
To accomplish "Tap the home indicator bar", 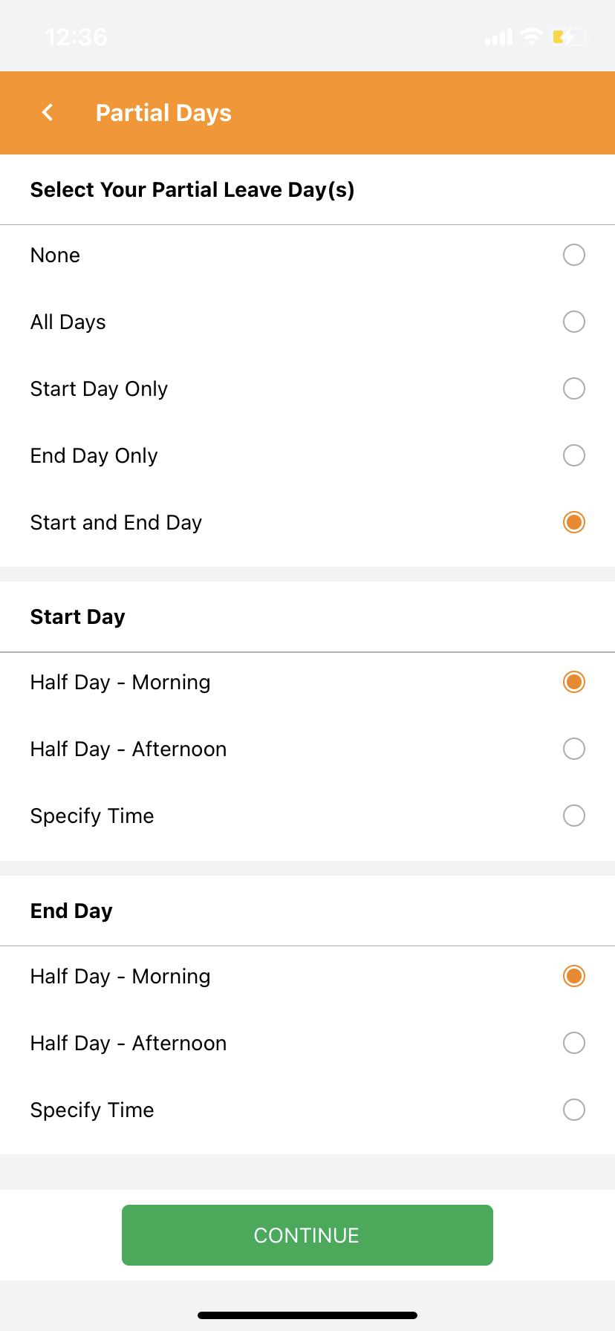I will coord(307,1315).
